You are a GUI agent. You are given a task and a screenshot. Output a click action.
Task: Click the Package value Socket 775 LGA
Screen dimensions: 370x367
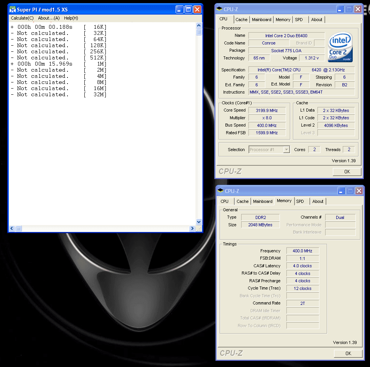click(286, 51)
